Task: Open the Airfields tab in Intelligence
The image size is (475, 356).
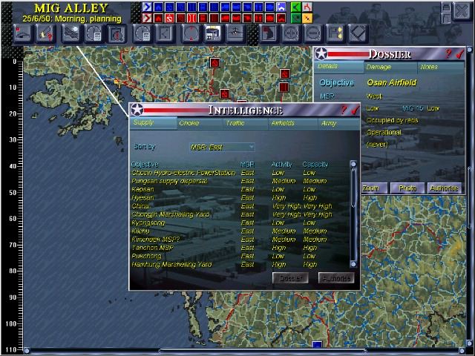Action: pos(283,123)
